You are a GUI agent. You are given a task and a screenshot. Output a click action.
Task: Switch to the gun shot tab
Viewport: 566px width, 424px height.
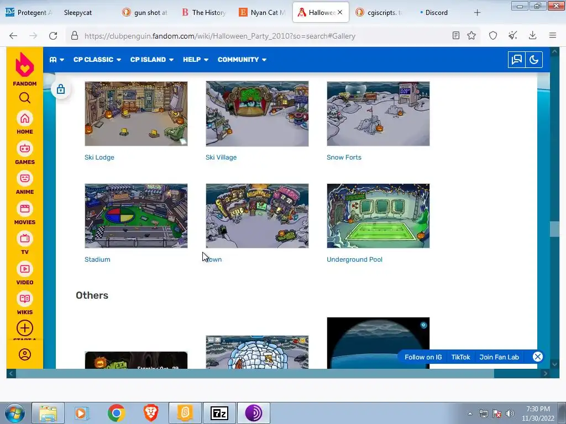click(x=146, y=13)
